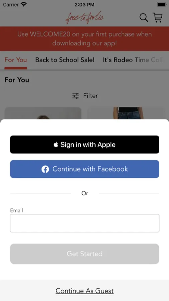
Task: Open the shopping cart icon
Action: coord(158,17)
